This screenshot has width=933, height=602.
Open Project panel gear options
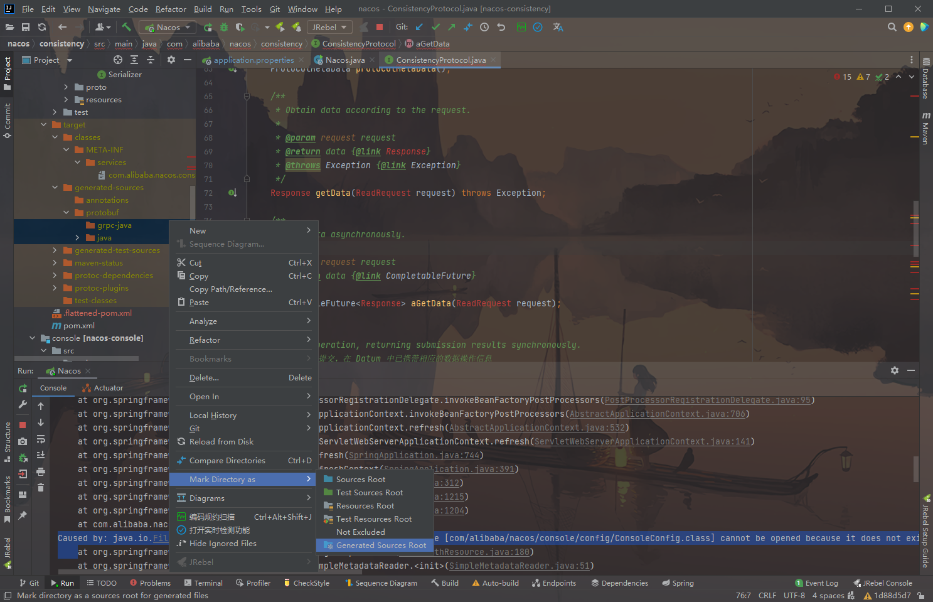pos(171,60)
